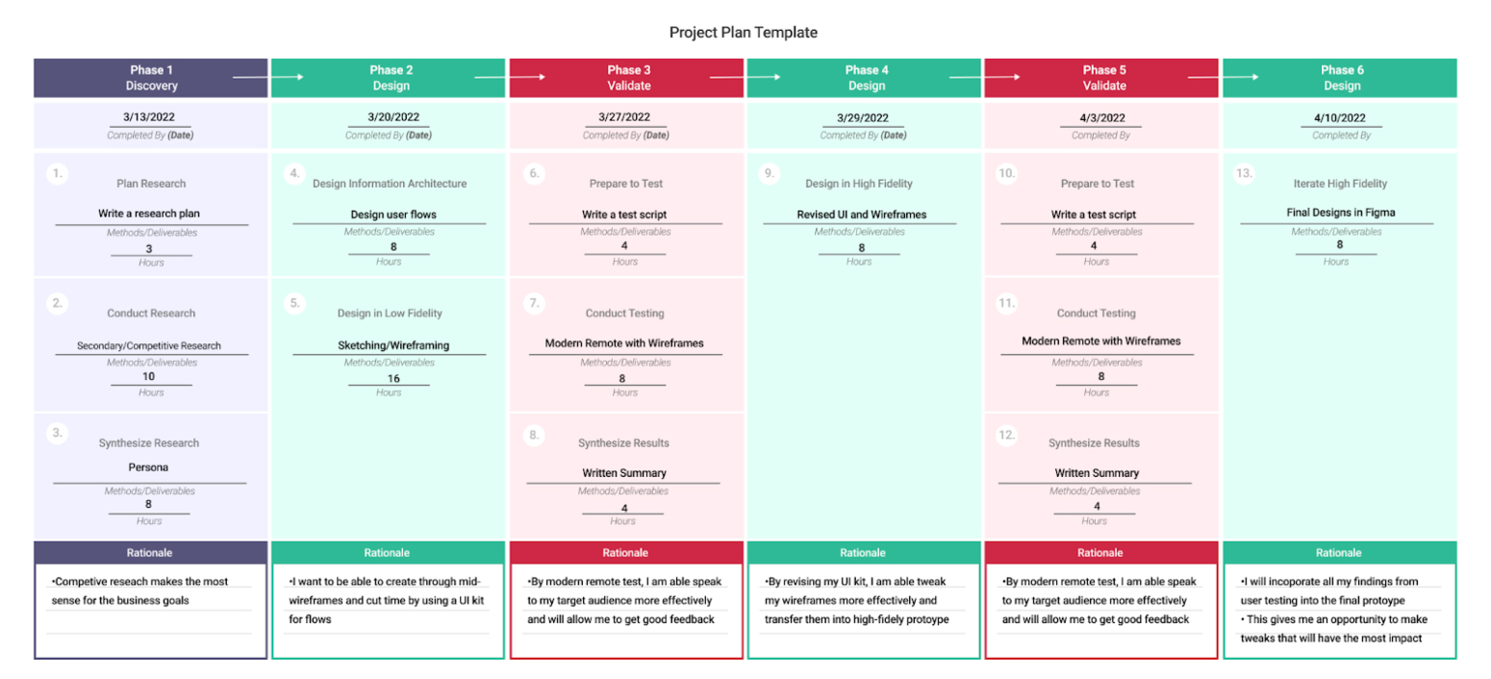
Task: Click the purple Rationale header under Phase 1
Action: click(150, 553)
